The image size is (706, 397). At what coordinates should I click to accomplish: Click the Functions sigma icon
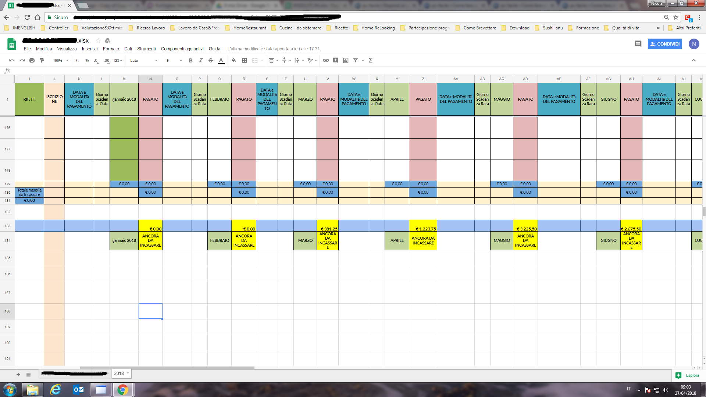coord(371,60)
